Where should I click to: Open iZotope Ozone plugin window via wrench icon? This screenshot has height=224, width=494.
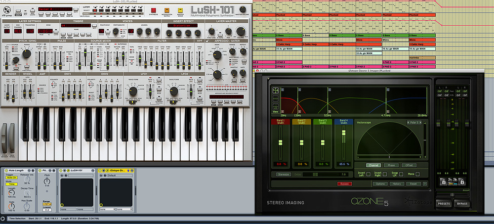click(x=107, y=171)
